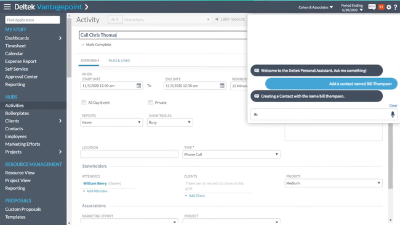Click the Location input field
This screenshot has height=225, width=400.
tap(129, 154)
